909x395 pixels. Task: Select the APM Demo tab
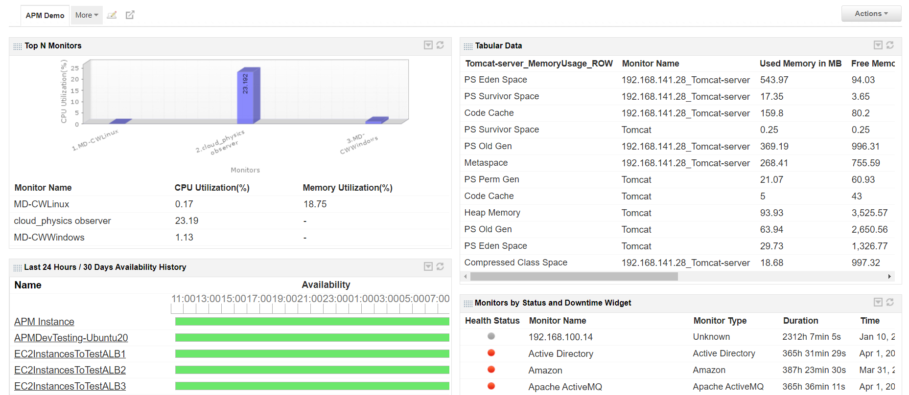tap(45, 16)
